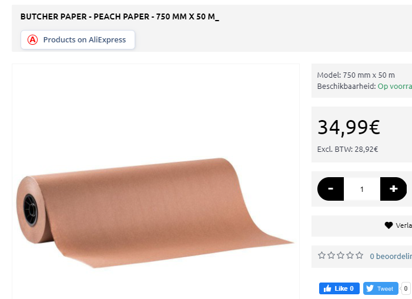Click the Verlanglijst label beside the heart

click(x=404, y=225)
